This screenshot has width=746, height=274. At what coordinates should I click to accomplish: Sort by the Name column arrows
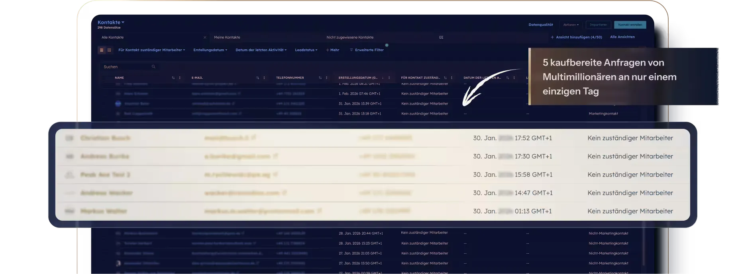click(x=173, y=78)
